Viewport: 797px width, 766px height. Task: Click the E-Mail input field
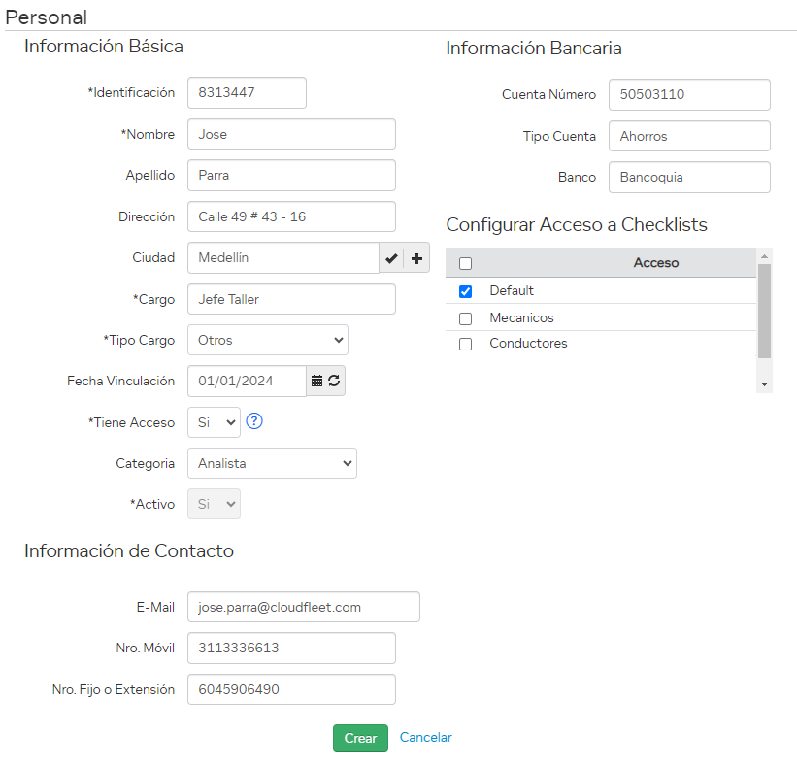click(x=303, y=607)
